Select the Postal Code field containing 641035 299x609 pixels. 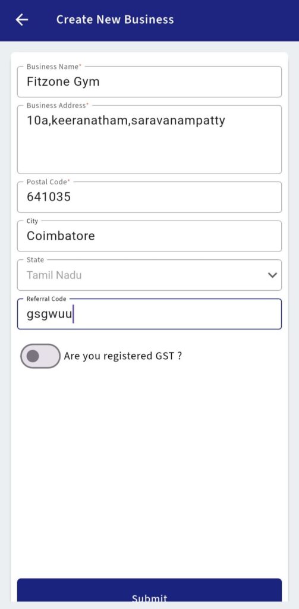149,197
